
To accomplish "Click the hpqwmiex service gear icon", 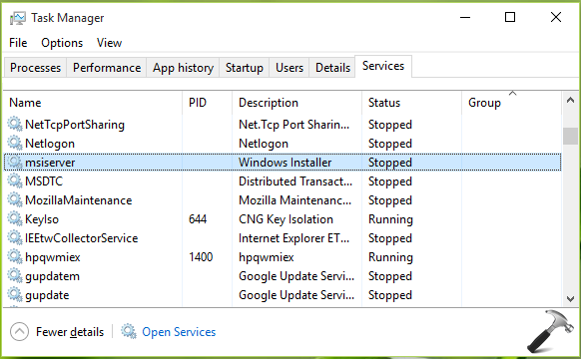I will coord(15,256).
